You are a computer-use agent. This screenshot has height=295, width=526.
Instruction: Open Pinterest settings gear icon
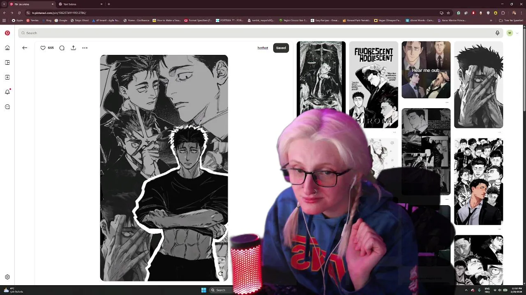[x=7, y=277]
